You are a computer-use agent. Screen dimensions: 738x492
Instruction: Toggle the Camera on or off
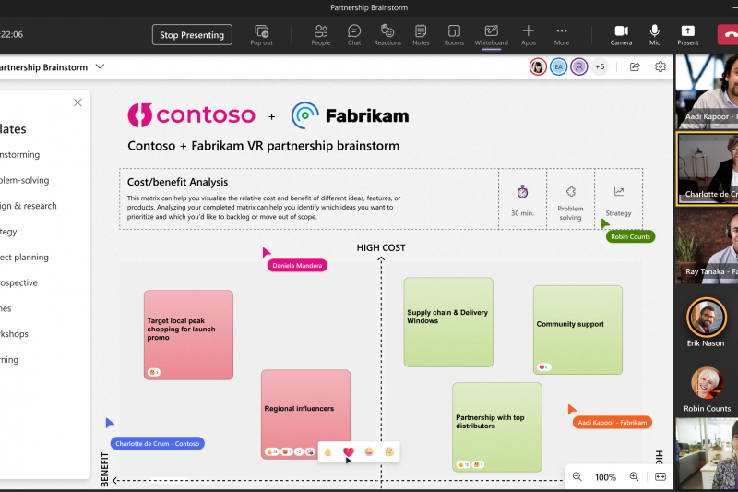click(x=621, y=35)
